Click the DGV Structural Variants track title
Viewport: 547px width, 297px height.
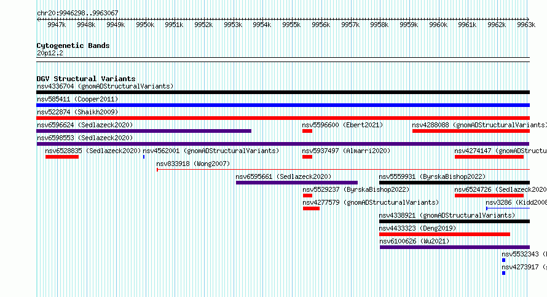86,79
